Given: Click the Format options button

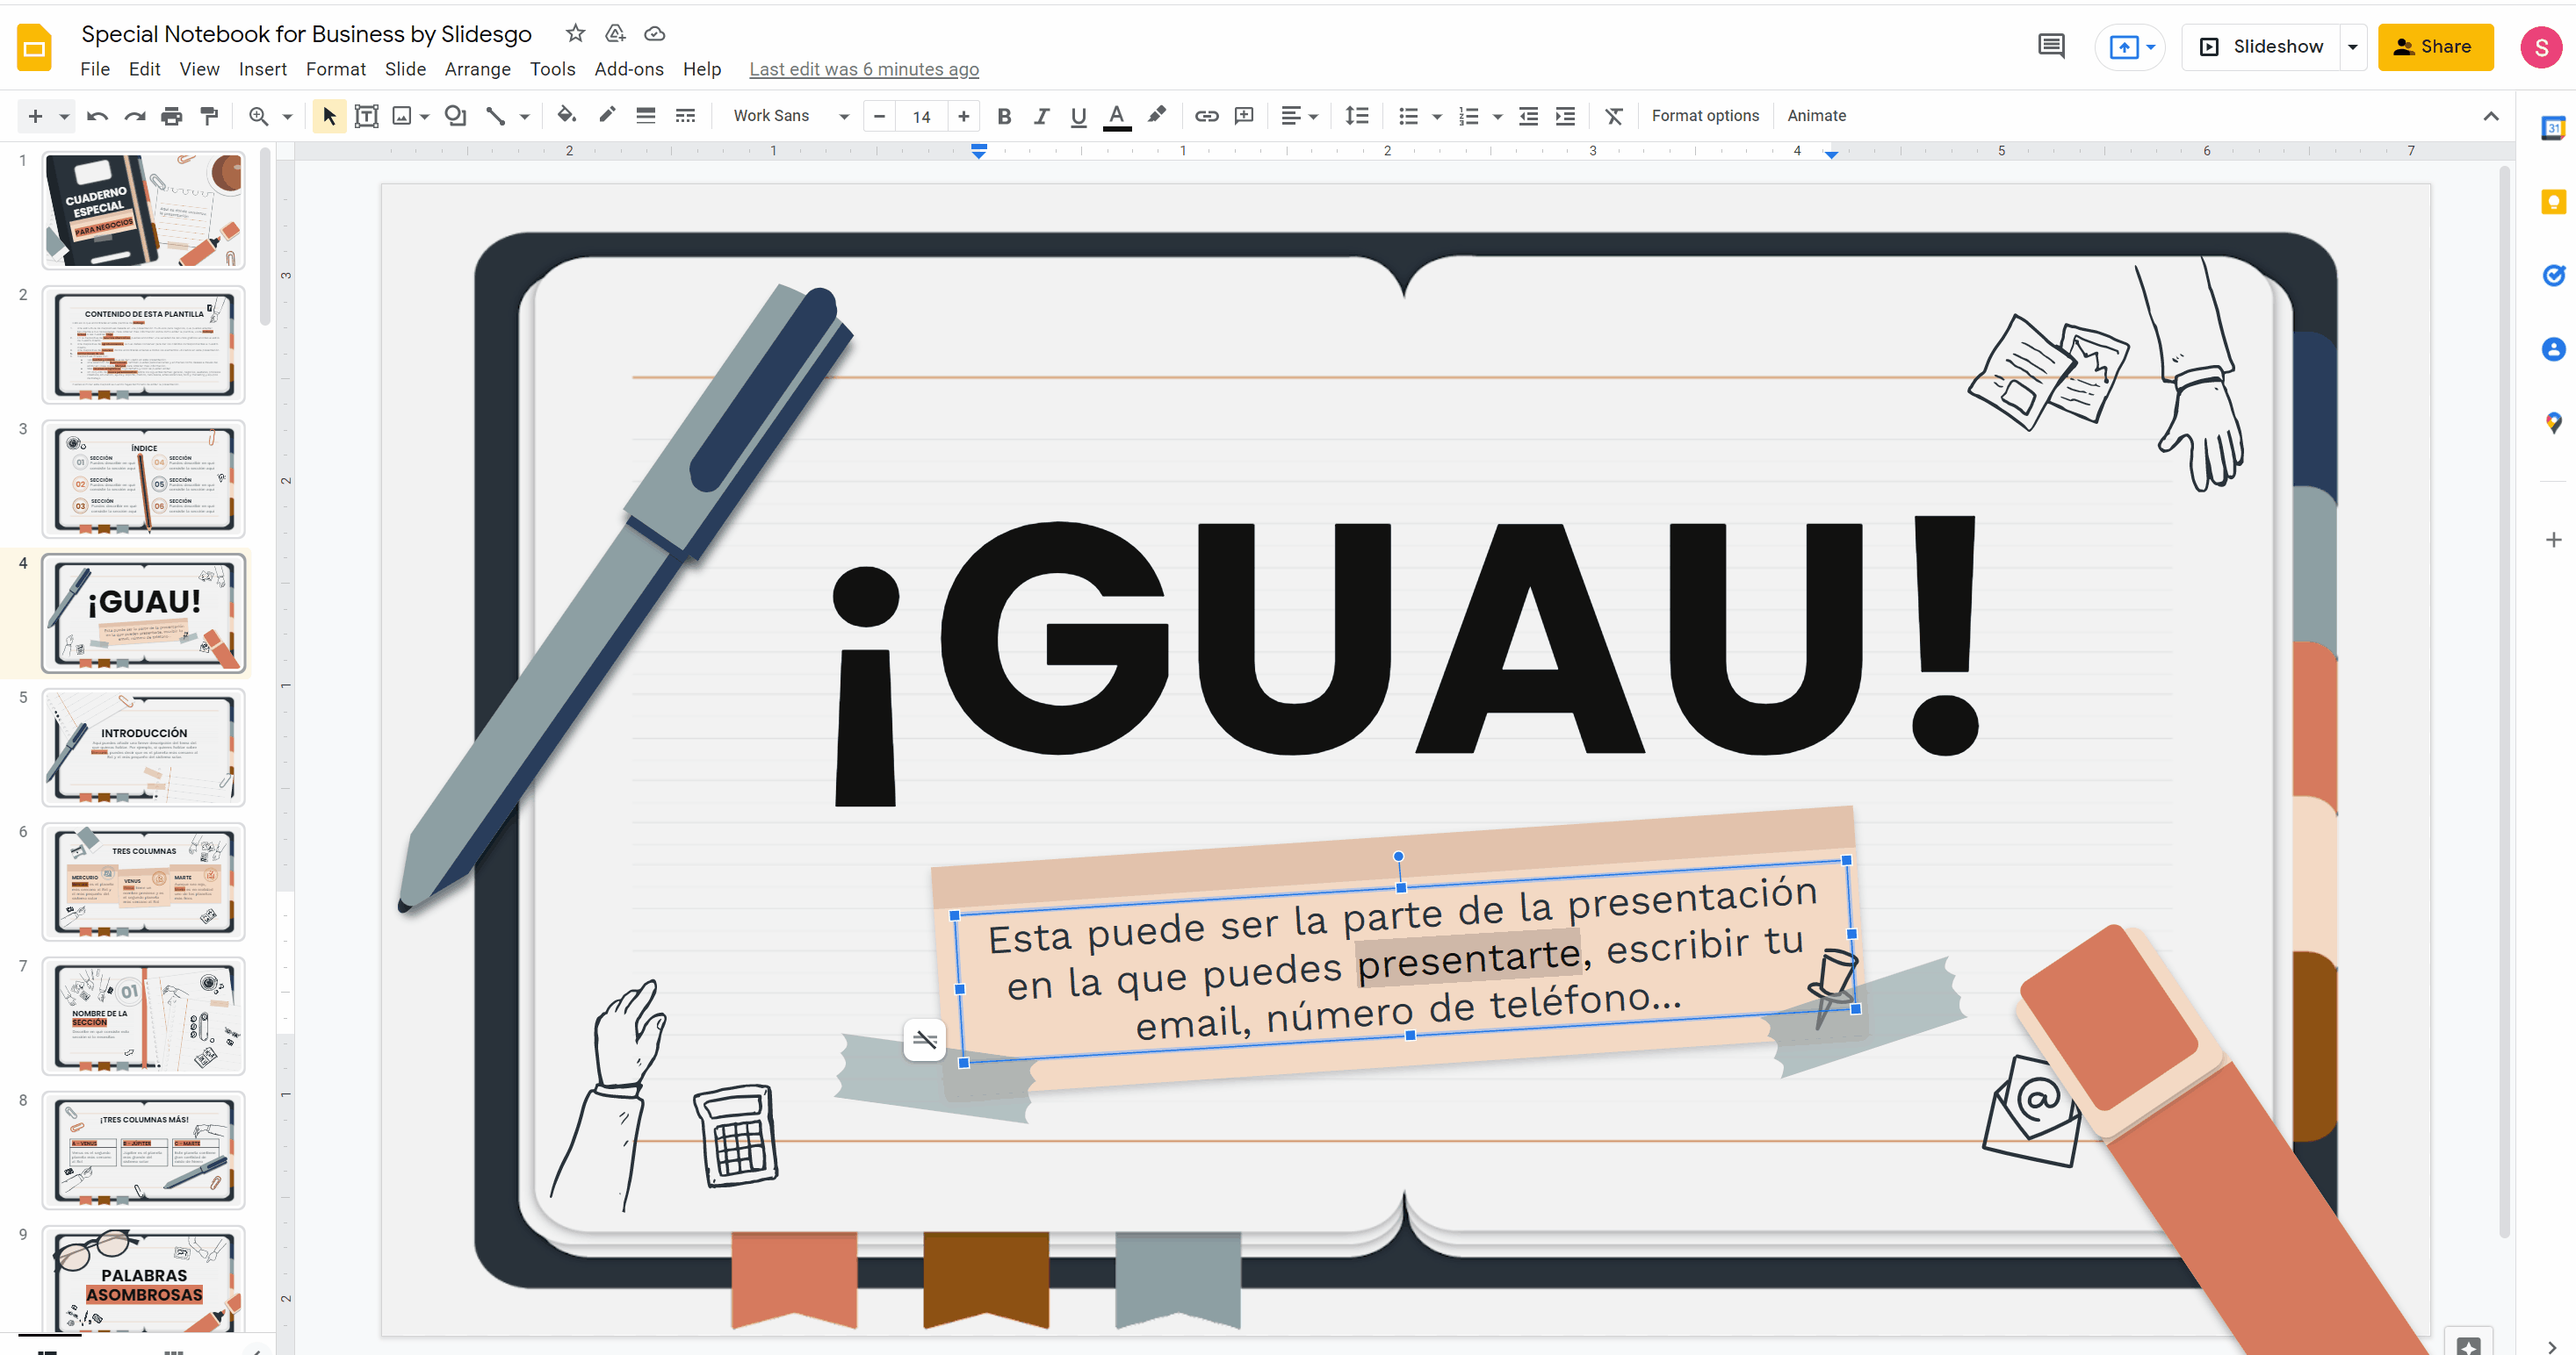Looking at the screenshot, I should [x=1706, y=114].
